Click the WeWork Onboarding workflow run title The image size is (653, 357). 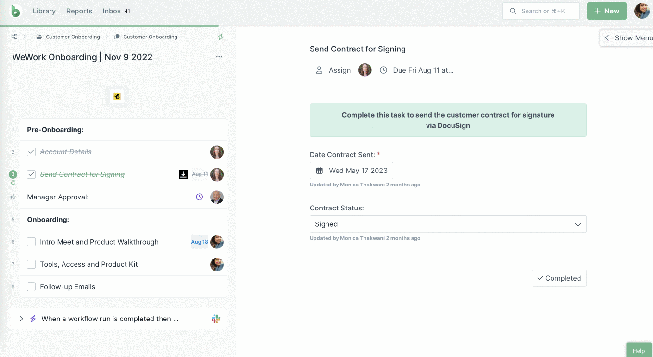pos(82,57)
